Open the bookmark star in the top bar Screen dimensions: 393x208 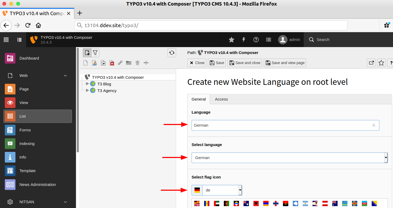[x=231, y=39]
